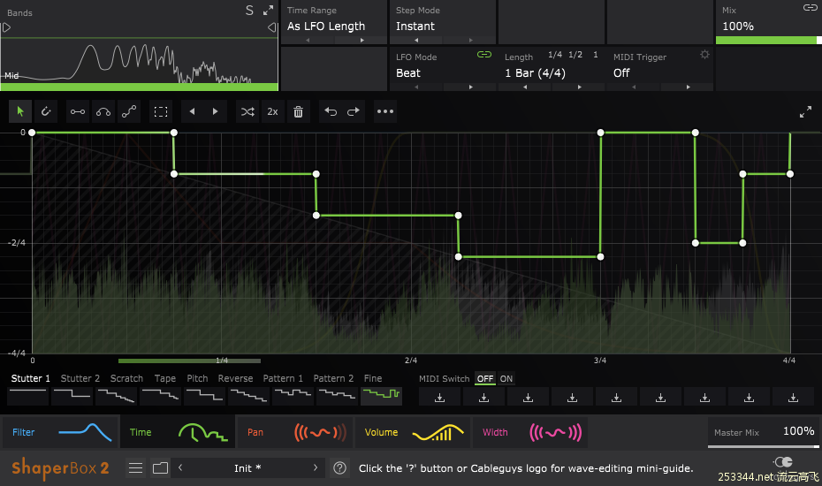Image resolution: width=822 pixels, height=486 pixels.
Task: Step Step Mode to previous value
Action: [416, 41]
